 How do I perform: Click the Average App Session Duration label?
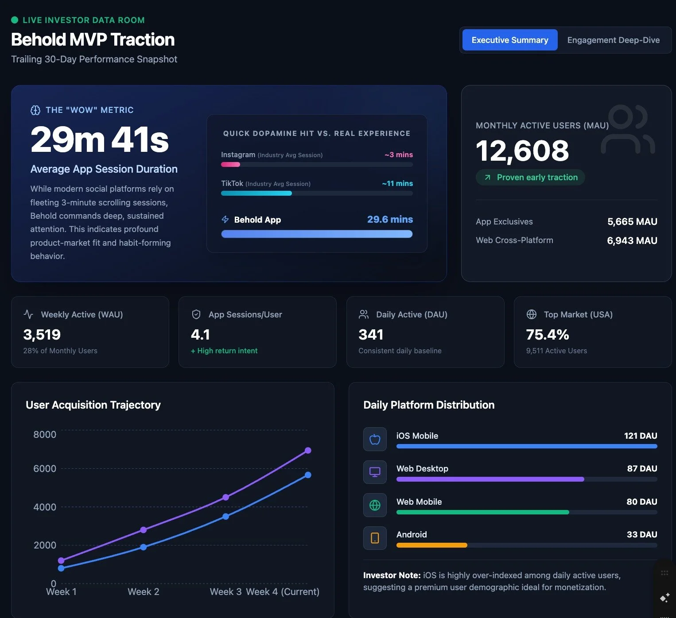point(104,169)
